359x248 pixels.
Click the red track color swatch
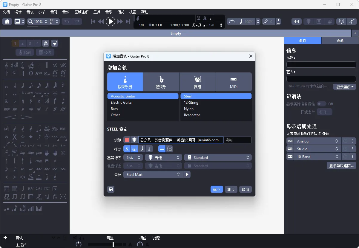(x=127, y=139)
